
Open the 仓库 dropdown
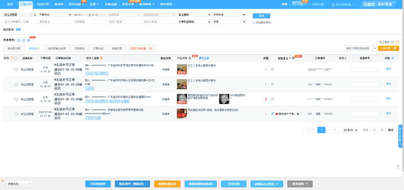[x=229, y=22]
